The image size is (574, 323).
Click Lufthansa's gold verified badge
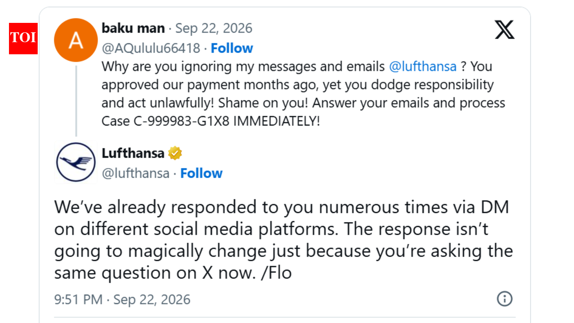pyautogui.click(x=175, y=153)
